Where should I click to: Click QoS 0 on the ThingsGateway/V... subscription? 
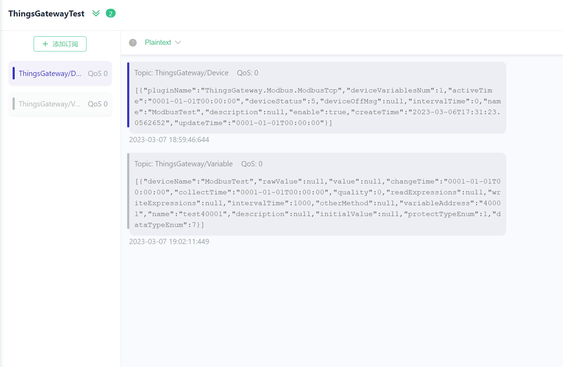(98, 104)
